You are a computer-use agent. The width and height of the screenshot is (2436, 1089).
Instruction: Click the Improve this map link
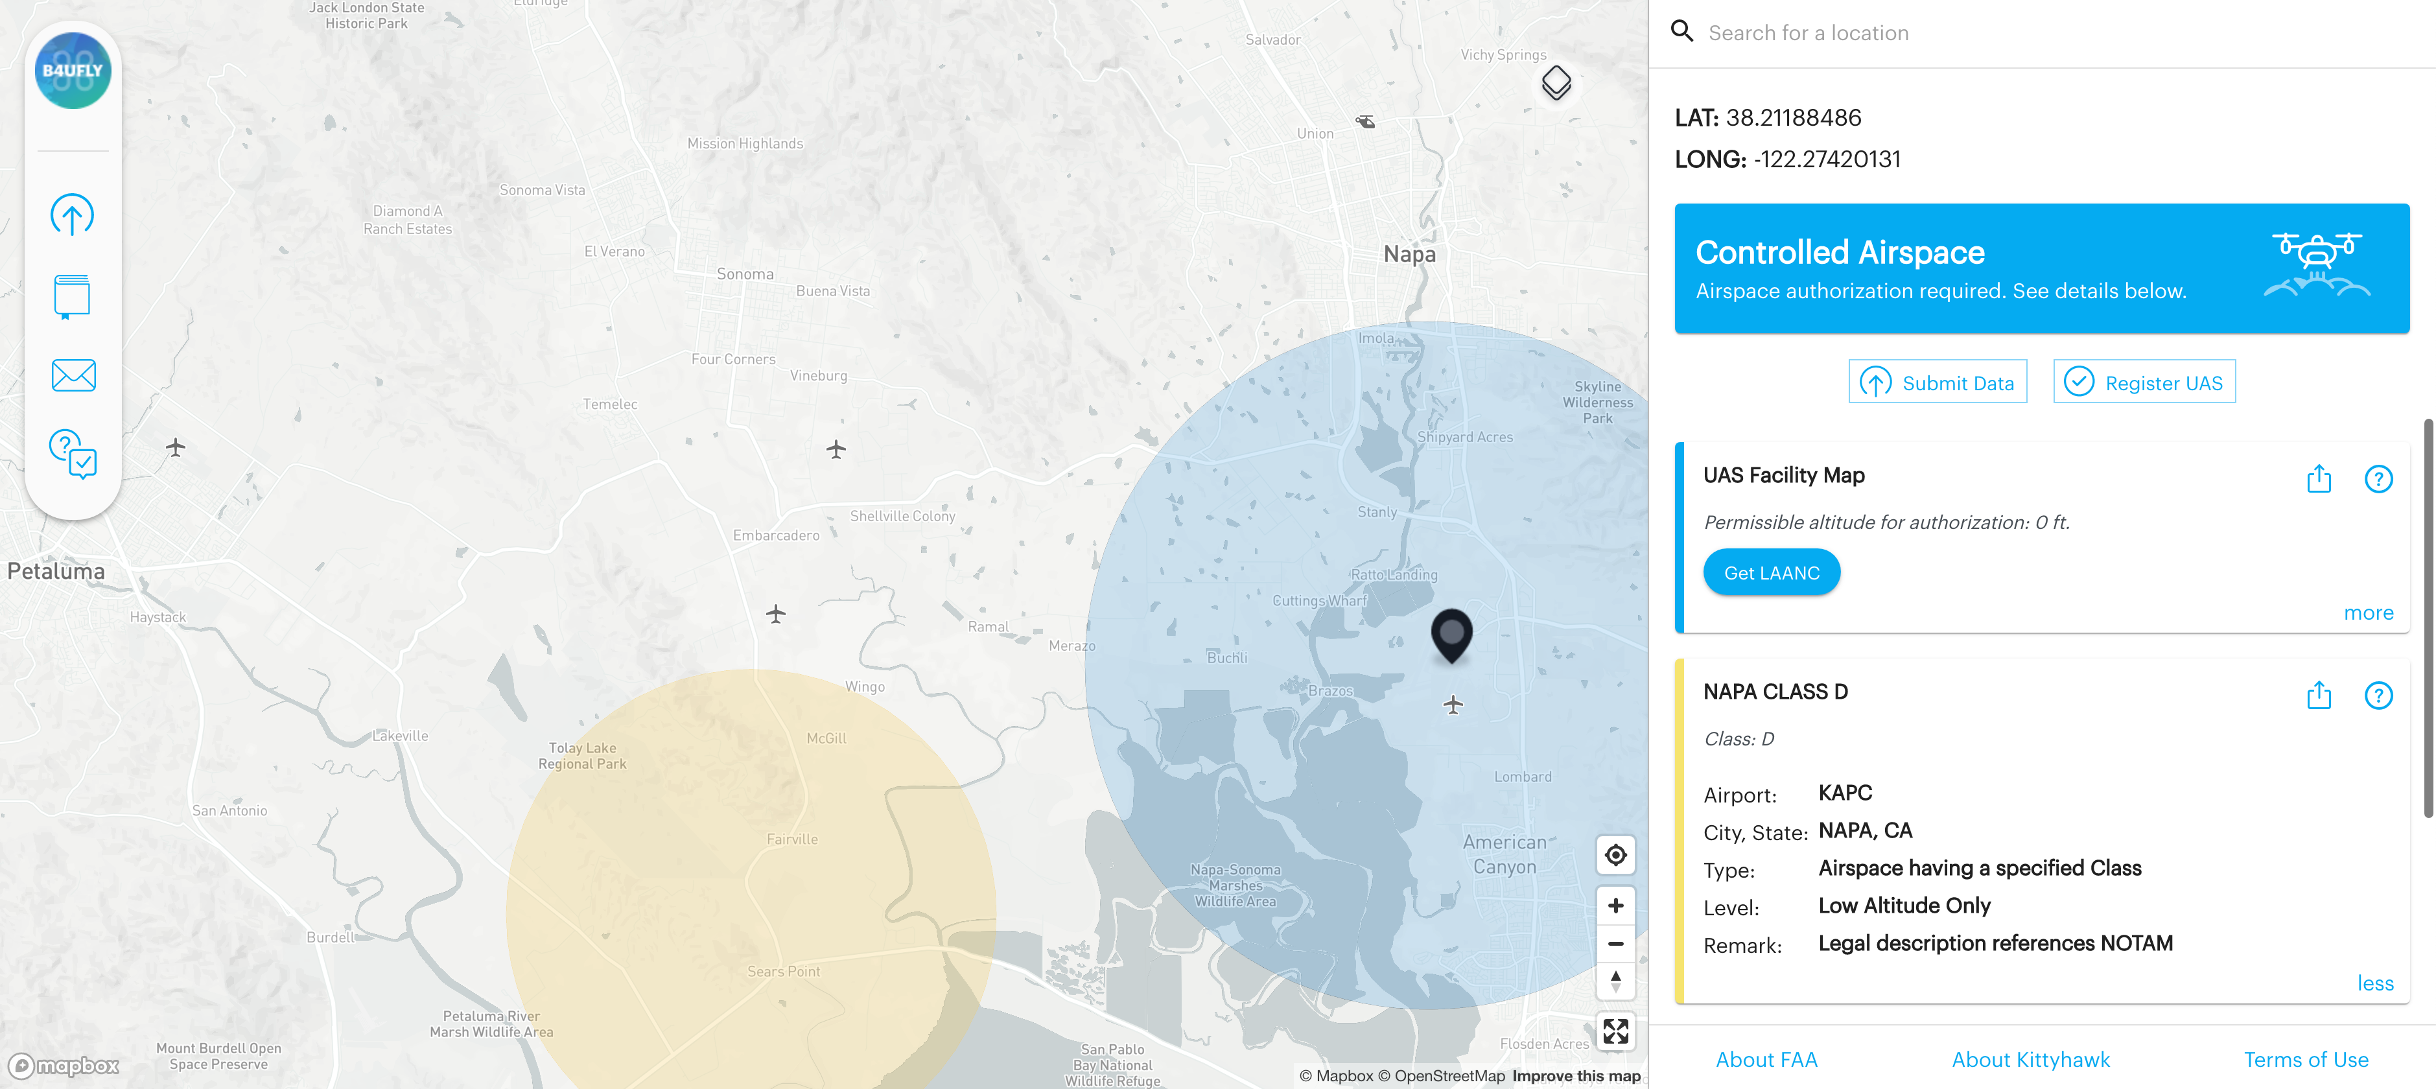click(1575, 1076)
